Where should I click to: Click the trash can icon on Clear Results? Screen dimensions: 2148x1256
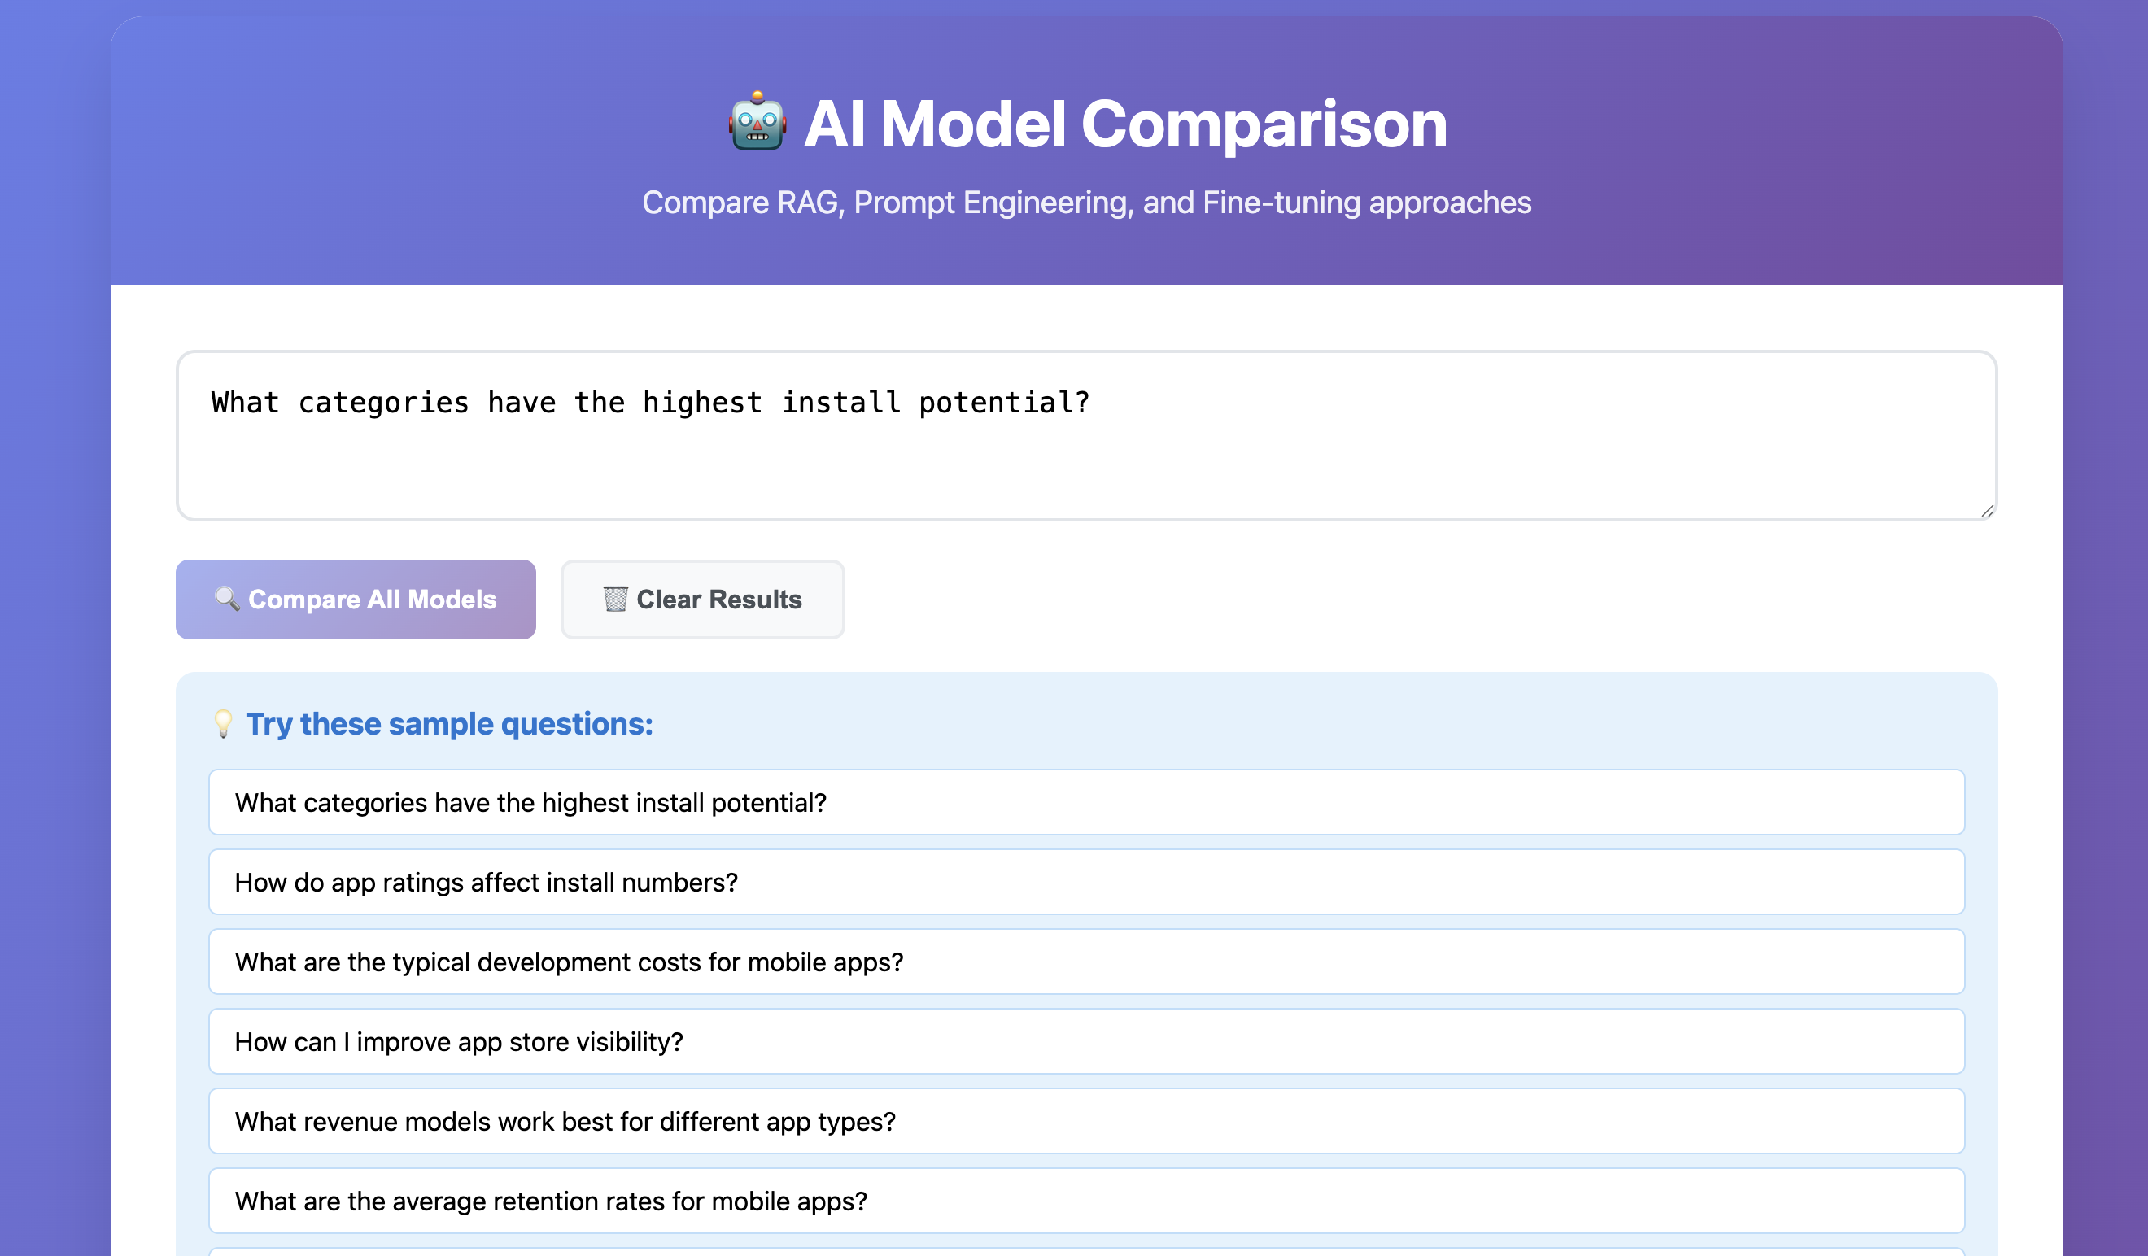(x=616, y=599)
